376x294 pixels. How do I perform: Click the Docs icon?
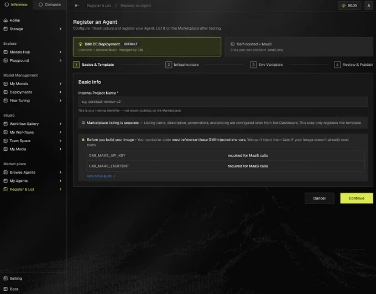click(6, 289)
